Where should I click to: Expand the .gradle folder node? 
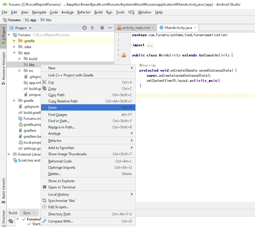coord(14,41)
